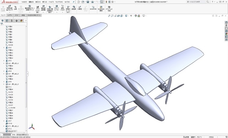Open the second menu in the menu bar
Screen dimensions: 228x138
pyautogui.click(x=31, y=2)
